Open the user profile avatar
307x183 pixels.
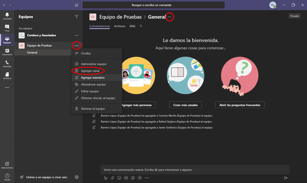[273, 5]
